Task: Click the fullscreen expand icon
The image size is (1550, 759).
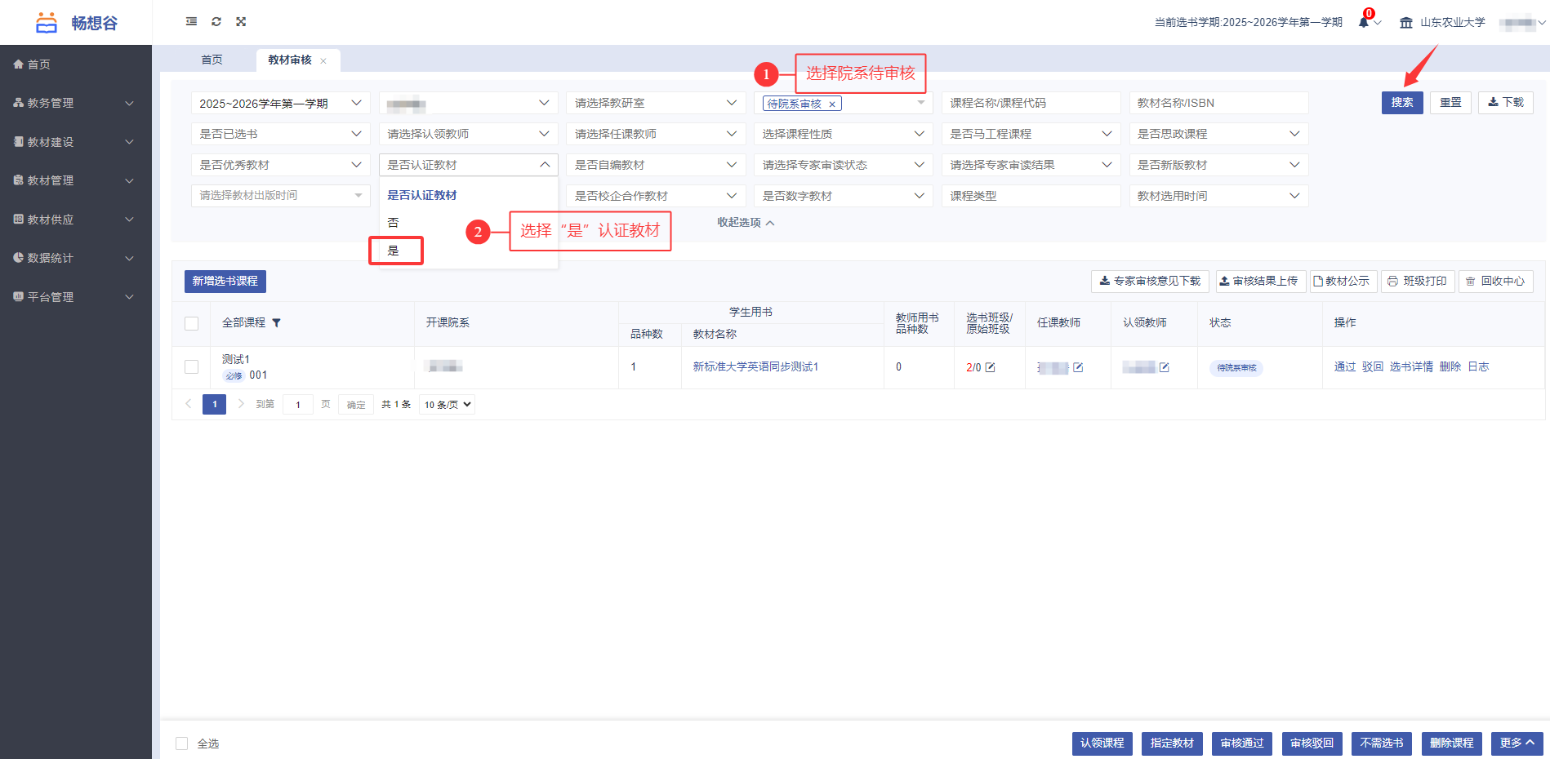Action: [x=241, y=22]
